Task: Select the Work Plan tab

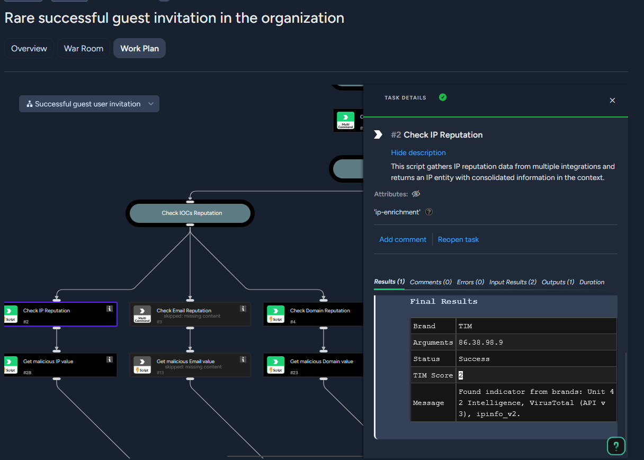Action: pos(139,48)
